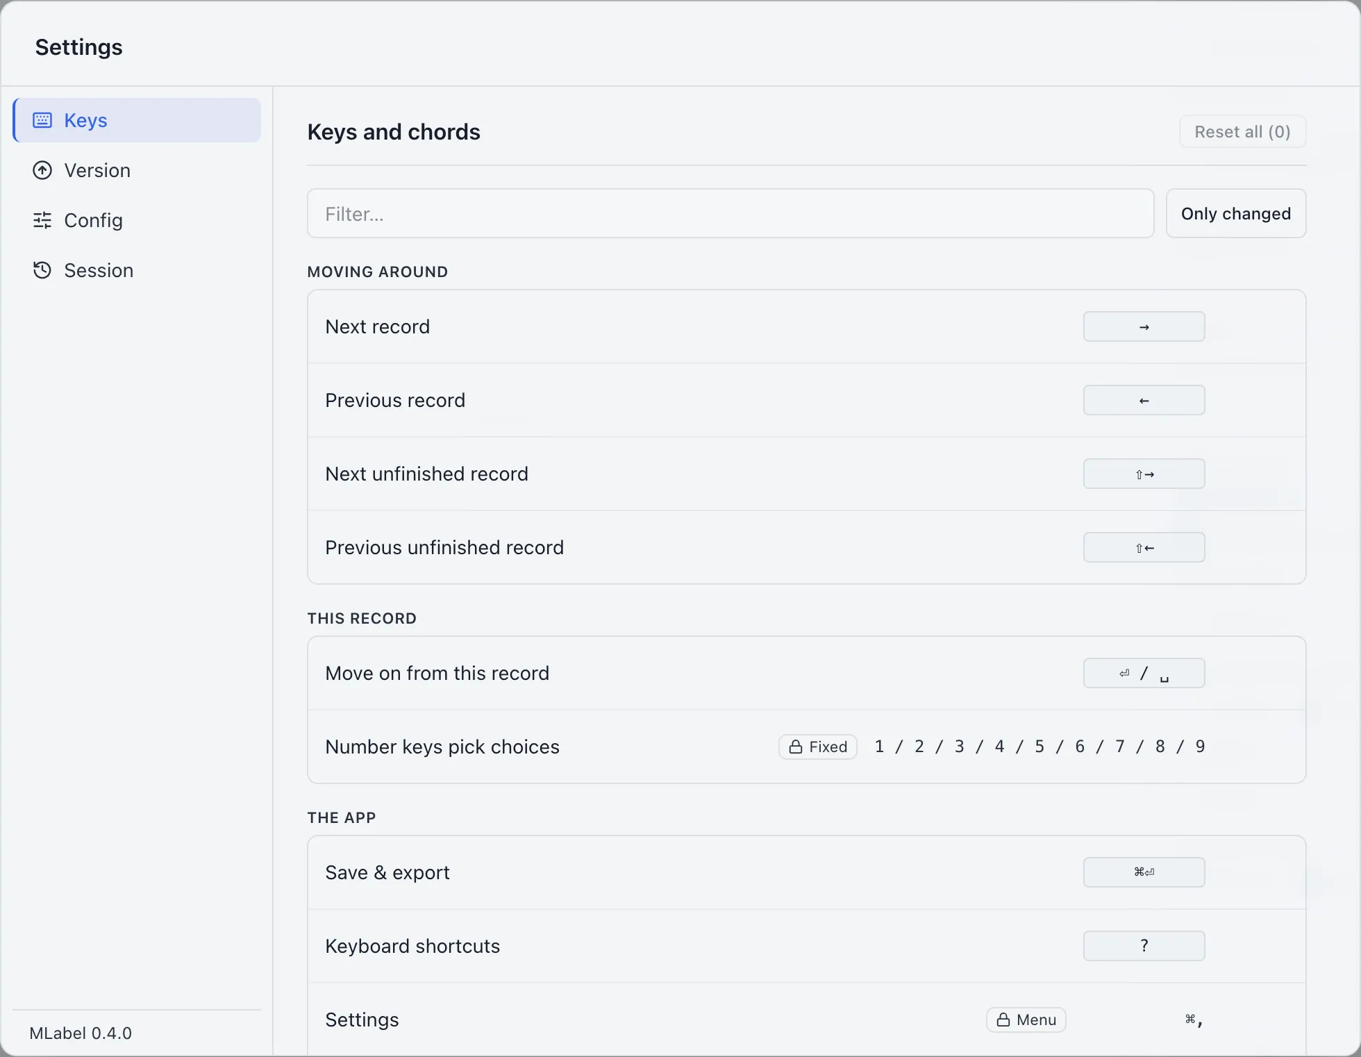Image resolution: width=1361 pixels, height=1057 pixels.
Task: Click the lock icon in the Fixed badge
Action: [x=796, y=747]
